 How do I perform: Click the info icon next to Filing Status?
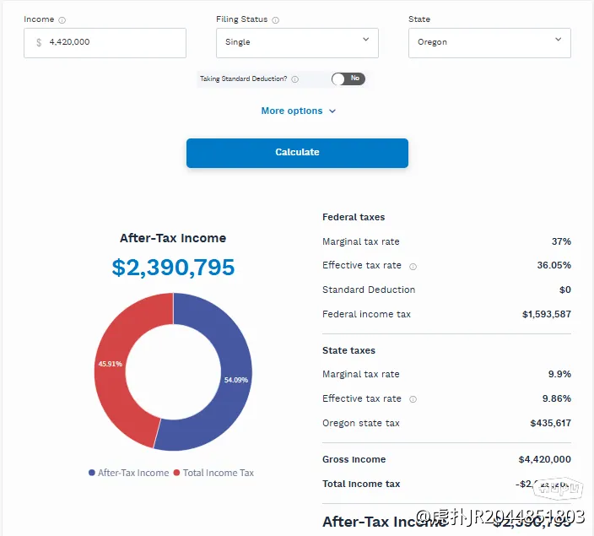pyautogui.click(x=276, y=19)
